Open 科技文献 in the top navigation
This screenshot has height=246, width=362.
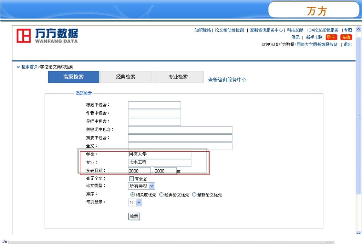pos(295,30)
